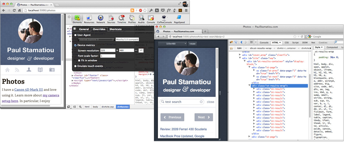Switch to Firebug DOM tab
The image size is (344, 142).
[305, 42]
